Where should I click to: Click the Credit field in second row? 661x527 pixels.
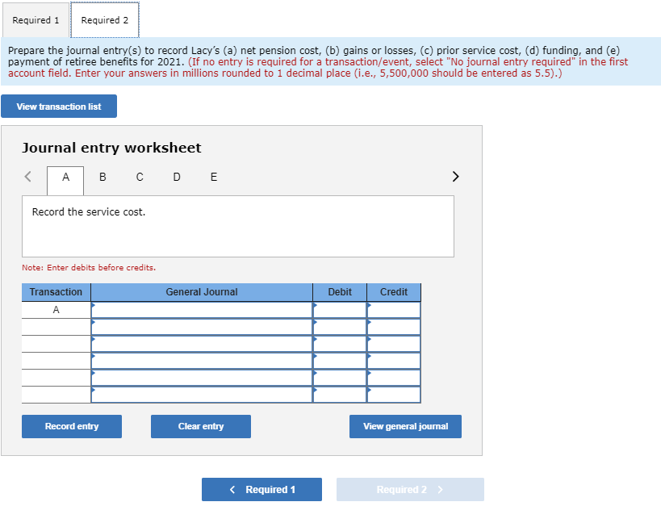click(x=394, y=327)
